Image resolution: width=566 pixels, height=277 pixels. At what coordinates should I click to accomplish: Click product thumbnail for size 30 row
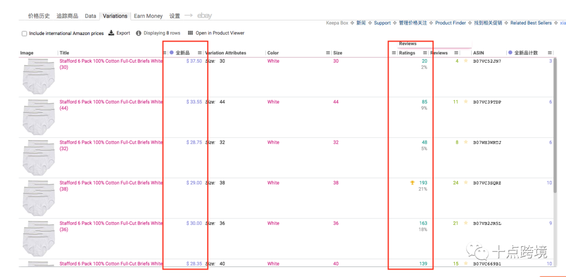pyautogui.click(x=39, y=76)
